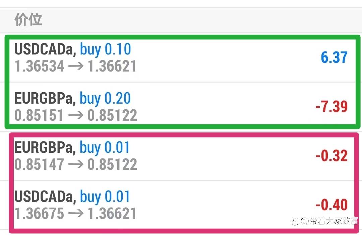Click the -7.39 loss value
362x236 pixels.
tap(331, 107)
